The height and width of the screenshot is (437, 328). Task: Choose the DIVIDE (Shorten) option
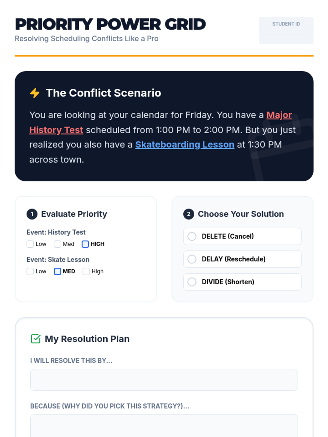pyautogui.click(x=192, y=282)
